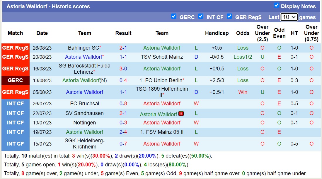The image size is (322, 179).
Task: Click the Handicap column header
Action: tap(217, 33)
